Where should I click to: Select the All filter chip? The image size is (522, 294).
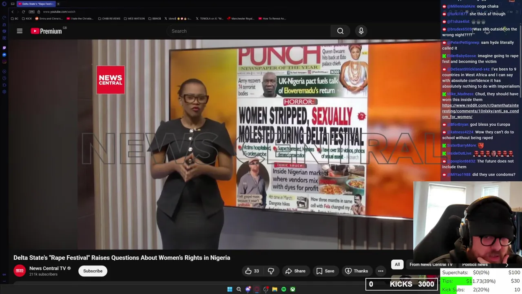[x=397, y=265]
